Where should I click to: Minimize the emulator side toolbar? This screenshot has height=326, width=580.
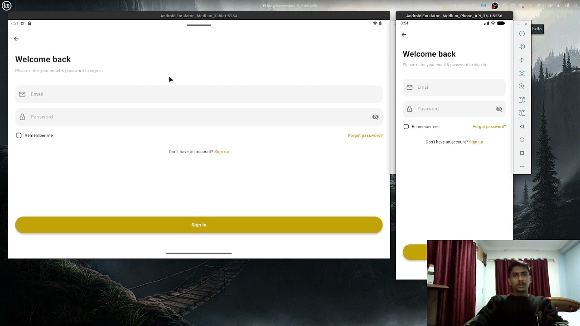[519, 24]
